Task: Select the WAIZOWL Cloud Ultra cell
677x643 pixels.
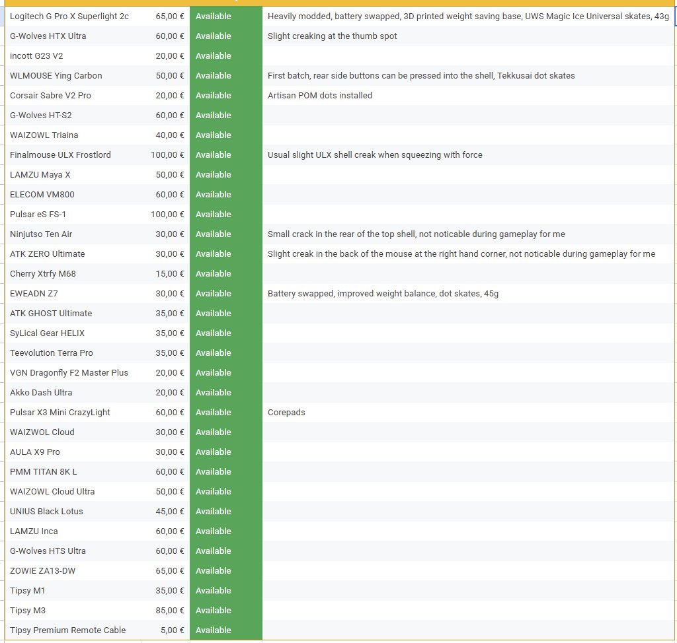Action: click(73, 492)
